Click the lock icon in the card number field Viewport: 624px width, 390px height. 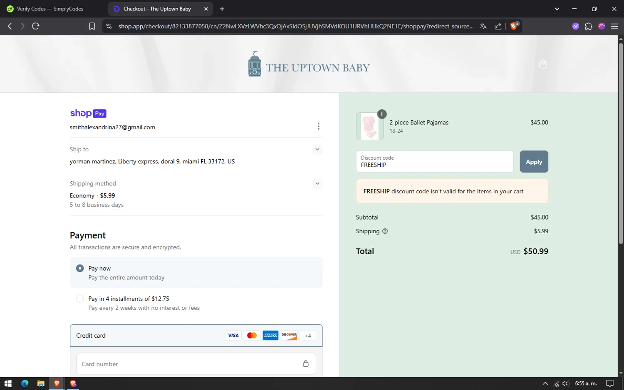pos(306,364)
